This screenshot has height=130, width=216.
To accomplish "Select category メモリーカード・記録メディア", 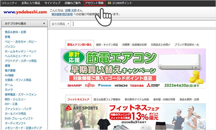I will [x=23, y=128].
